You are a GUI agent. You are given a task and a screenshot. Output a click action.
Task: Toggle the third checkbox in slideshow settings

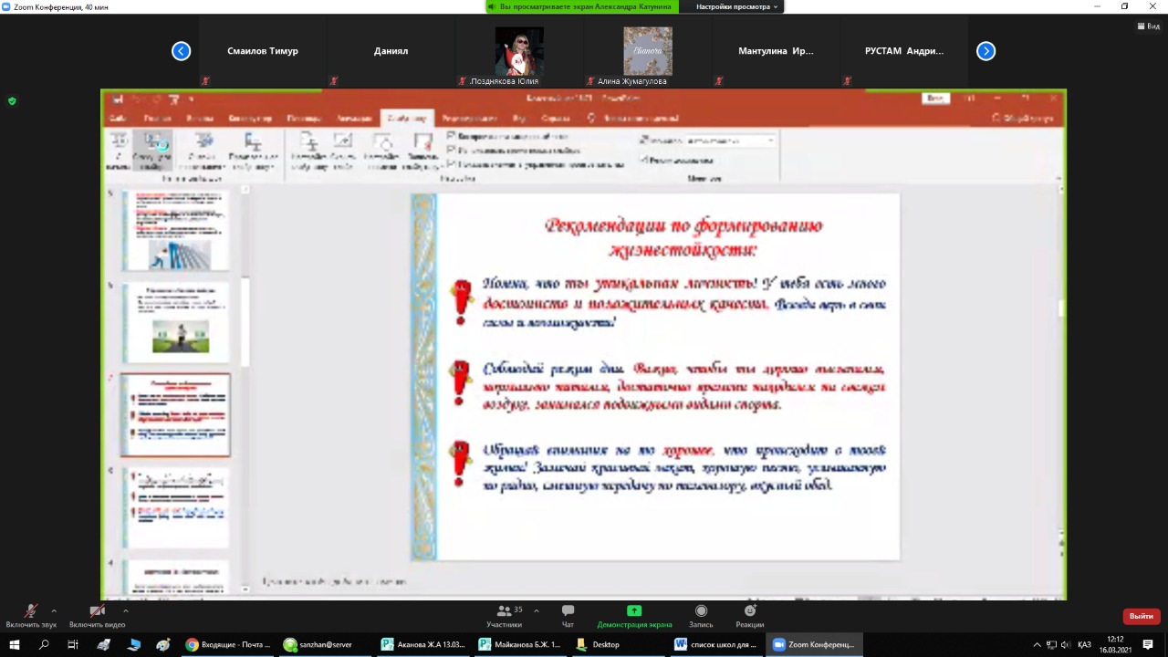click(x=451, y=165)
